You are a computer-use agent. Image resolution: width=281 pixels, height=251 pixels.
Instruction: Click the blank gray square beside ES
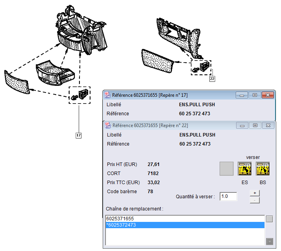pyautogui.click(x=226, y=168)
